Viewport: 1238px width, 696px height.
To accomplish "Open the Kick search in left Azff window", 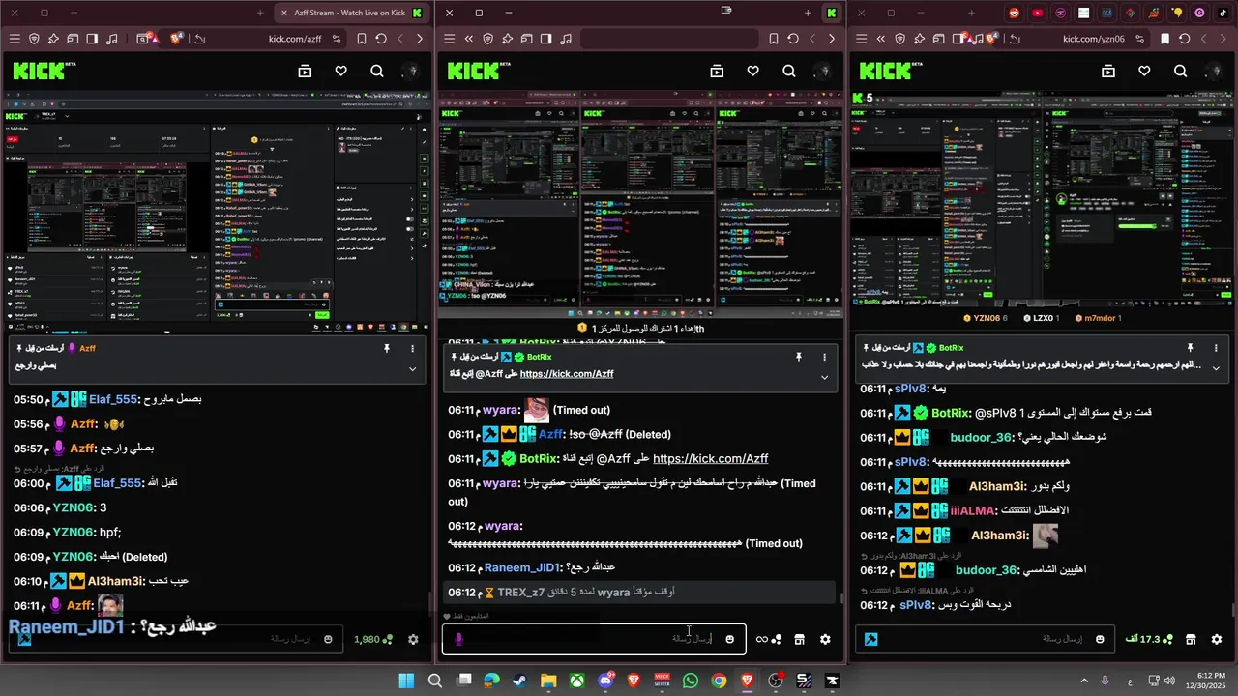I will pos(377,71).
